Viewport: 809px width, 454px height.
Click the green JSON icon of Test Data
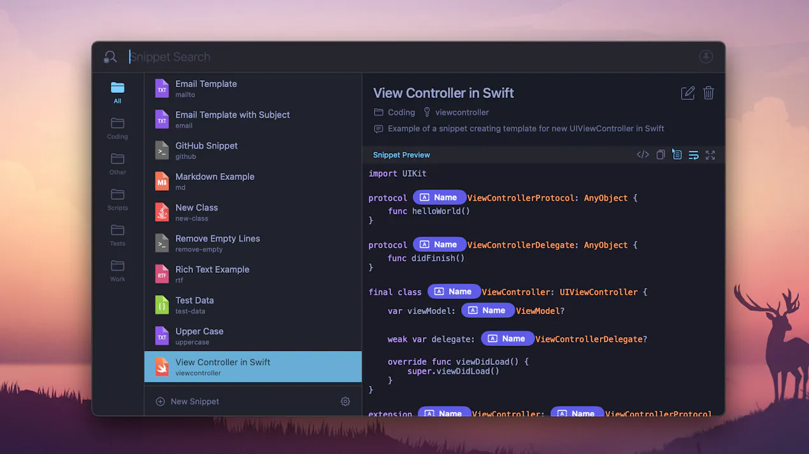162,305
